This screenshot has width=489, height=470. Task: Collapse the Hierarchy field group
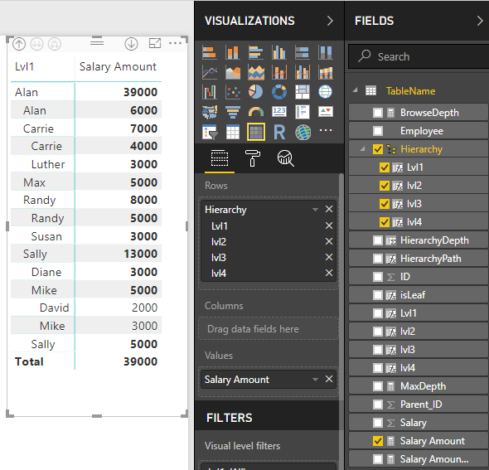pyautogui.click(x=362, y=148)
